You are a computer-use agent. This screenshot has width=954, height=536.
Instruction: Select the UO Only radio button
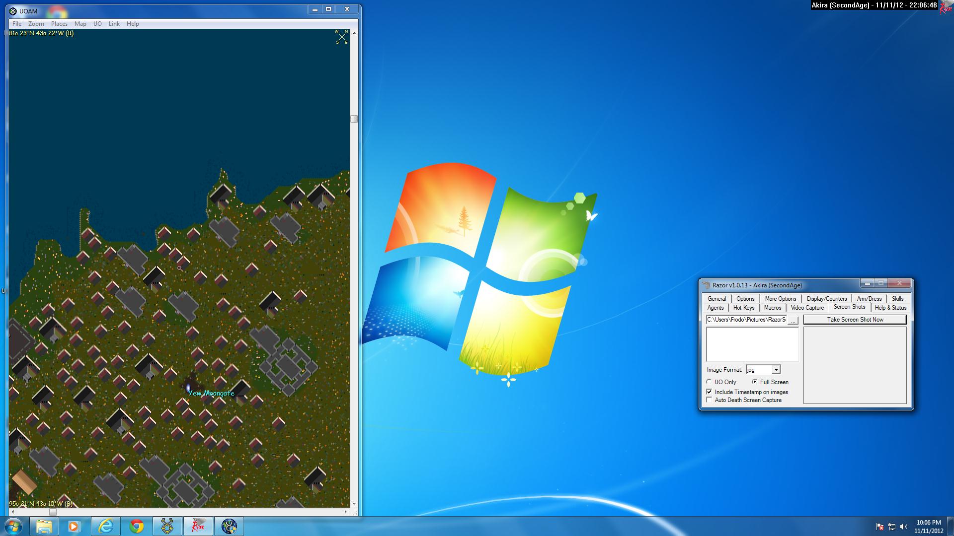(709, 382)
